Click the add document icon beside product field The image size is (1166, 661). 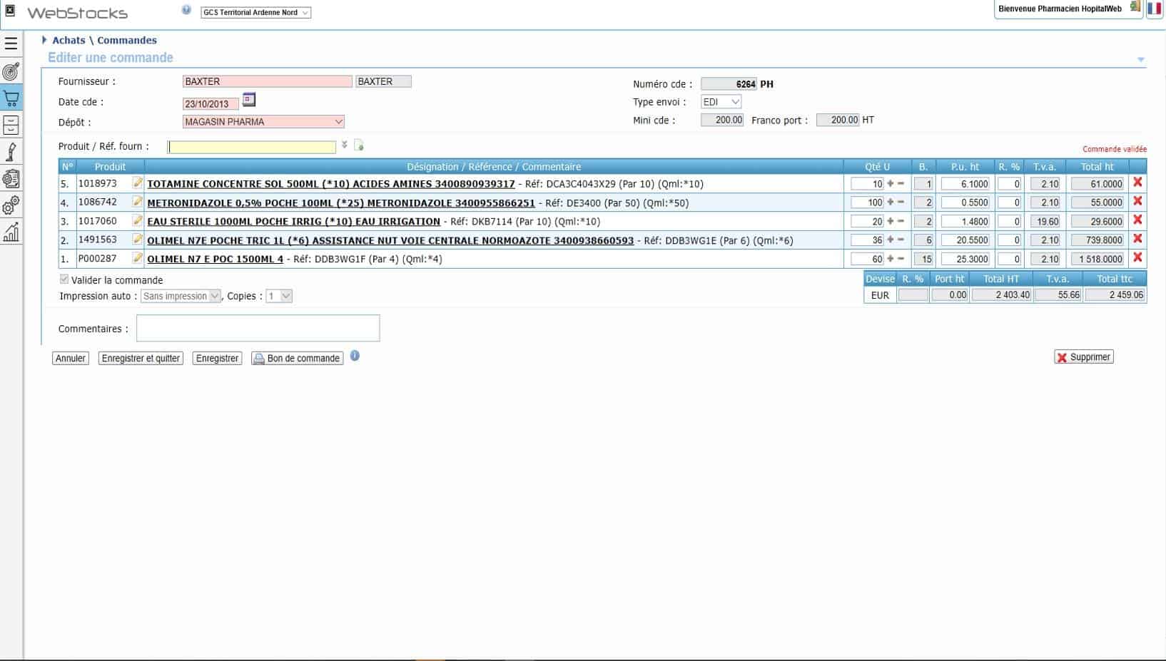coord(359,145)
